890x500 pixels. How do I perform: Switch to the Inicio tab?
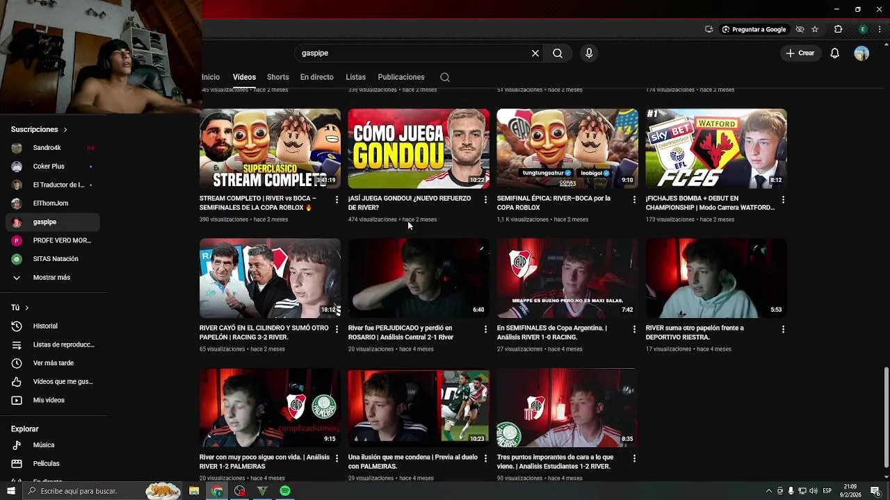(x=210, y=77)
